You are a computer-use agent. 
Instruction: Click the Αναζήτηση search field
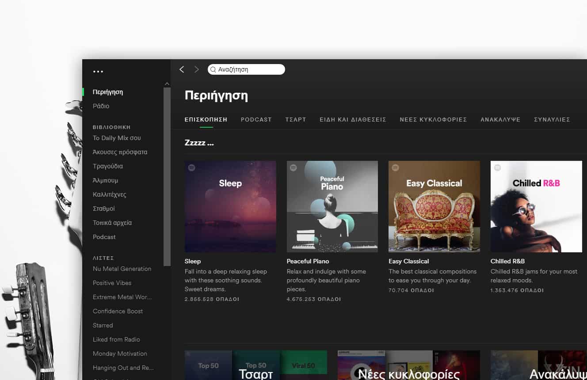click(246, 69)
